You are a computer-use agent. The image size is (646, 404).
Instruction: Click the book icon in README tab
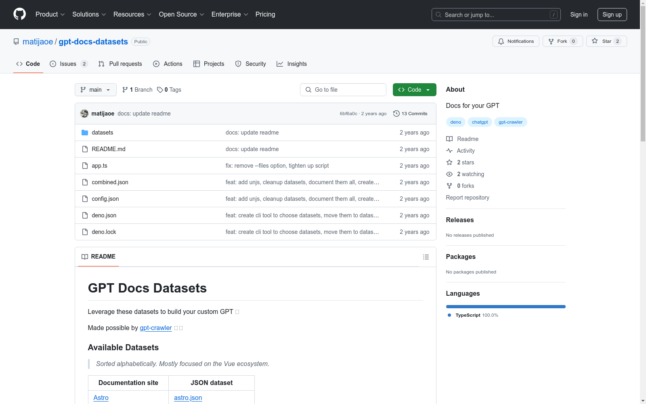pyautogui.click(x=85, y=257)
